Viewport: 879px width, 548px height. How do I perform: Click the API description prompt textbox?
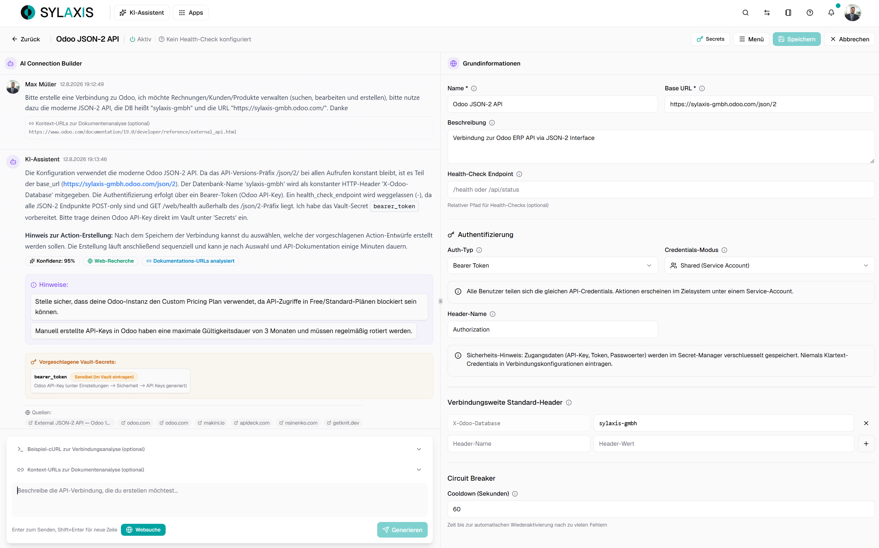220,500
